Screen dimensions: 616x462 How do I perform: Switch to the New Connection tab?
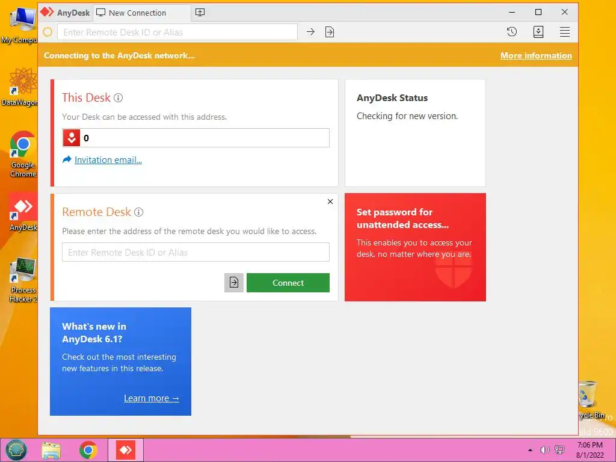pos(141,13)
